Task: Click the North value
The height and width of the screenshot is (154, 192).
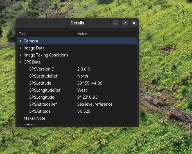Action: [x=83, y=76]
